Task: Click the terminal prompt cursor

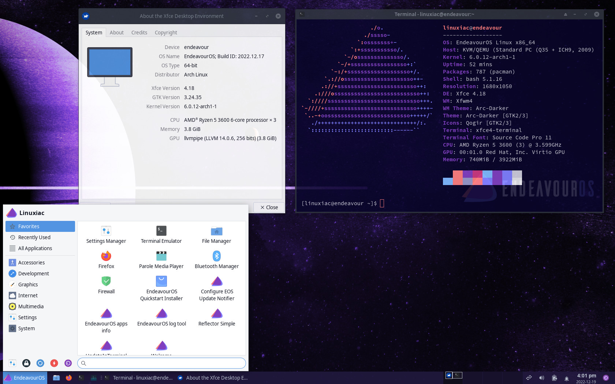Action: (382, 203)
